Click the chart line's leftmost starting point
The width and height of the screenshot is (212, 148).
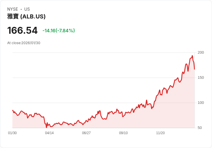12,110
